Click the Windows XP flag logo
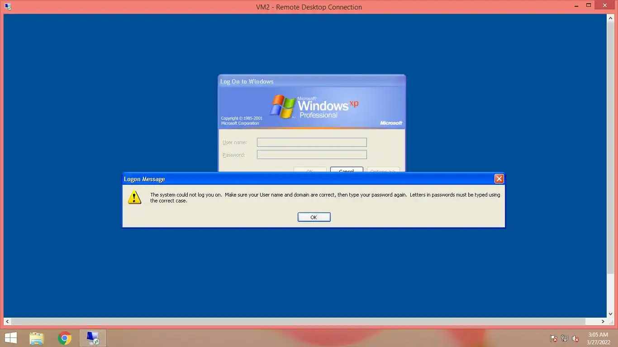The image size is (618, 347). click(x=283, y=107)
